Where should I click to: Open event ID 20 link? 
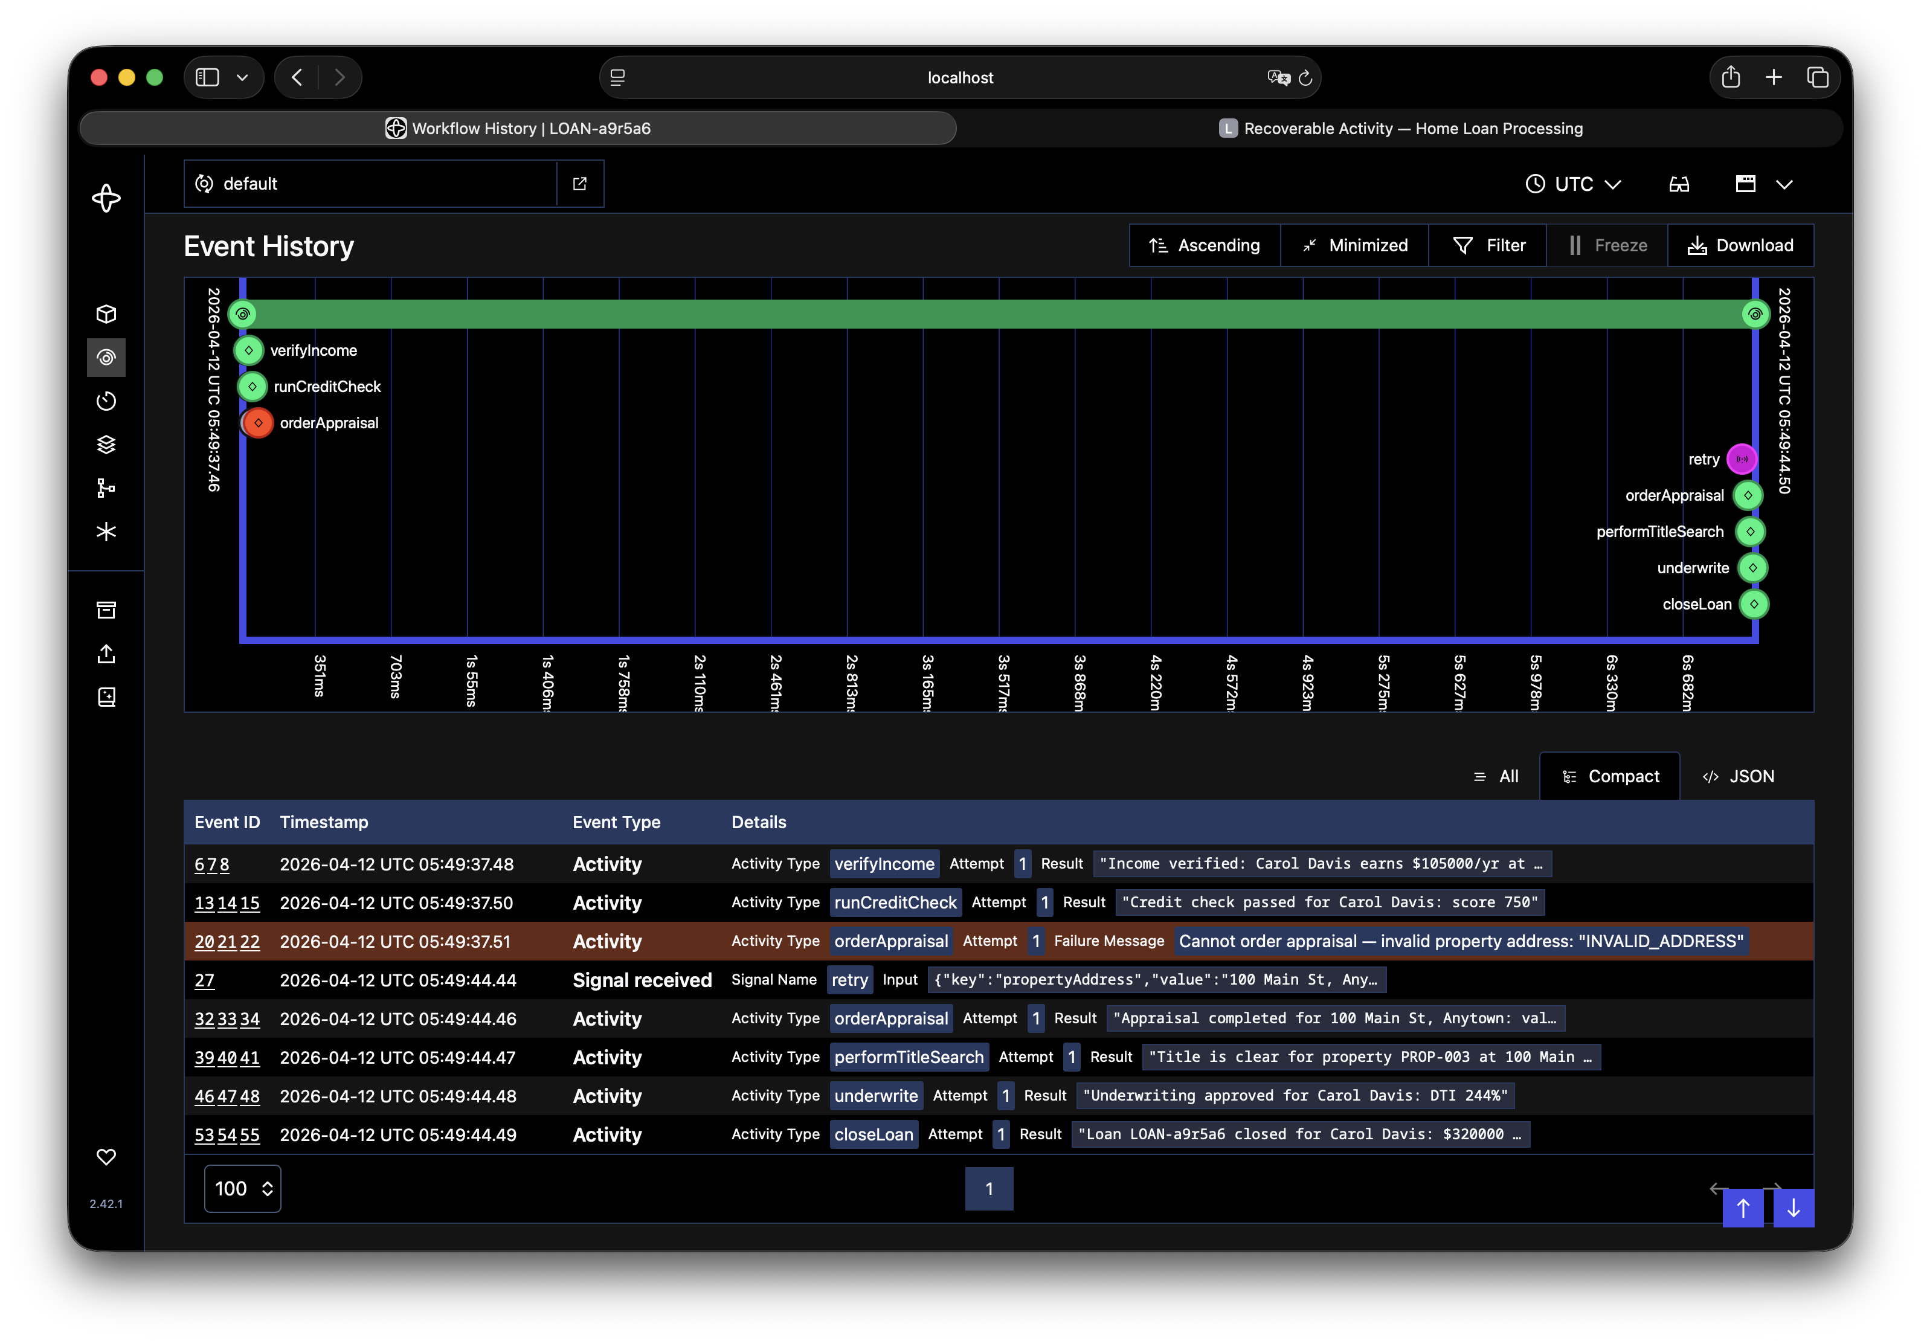[204, 941]
